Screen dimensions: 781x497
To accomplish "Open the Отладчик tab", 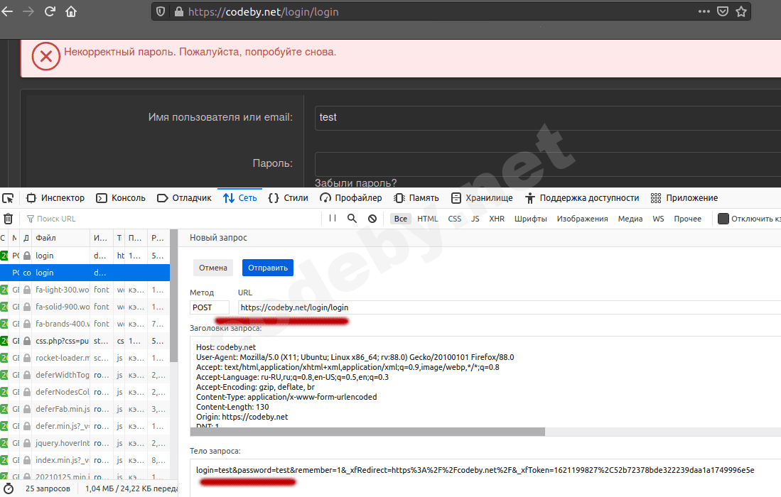I will (184, 198).
